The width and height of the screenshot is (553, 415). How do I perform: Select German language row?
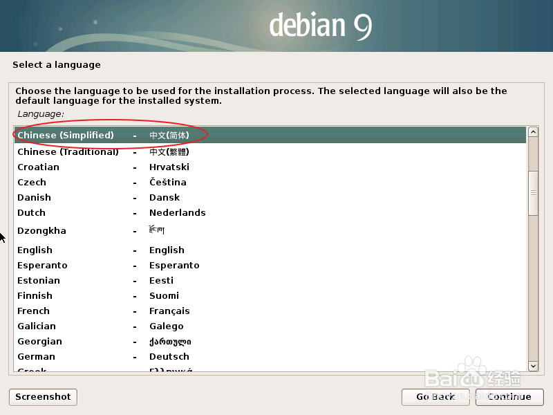tap(270, 356)
